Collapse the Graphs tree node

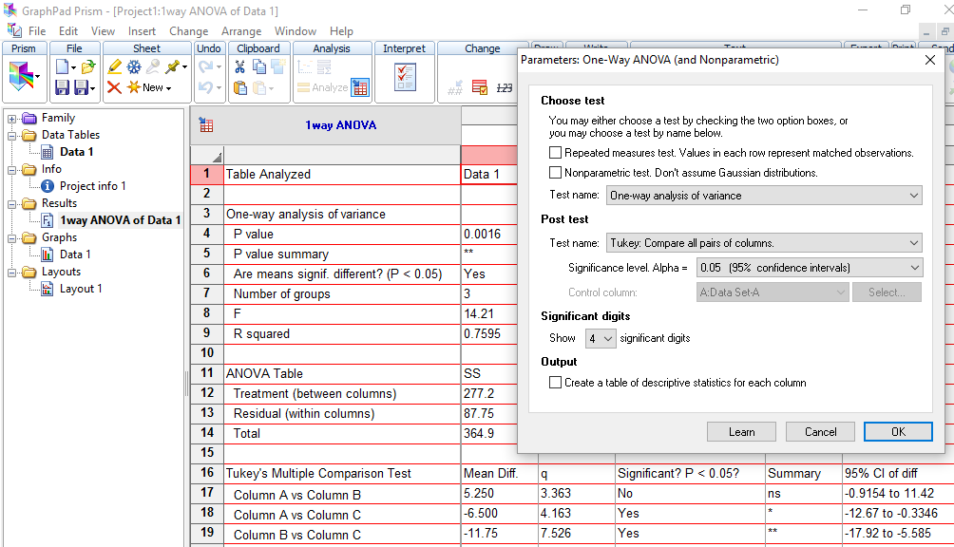[11, 238]
